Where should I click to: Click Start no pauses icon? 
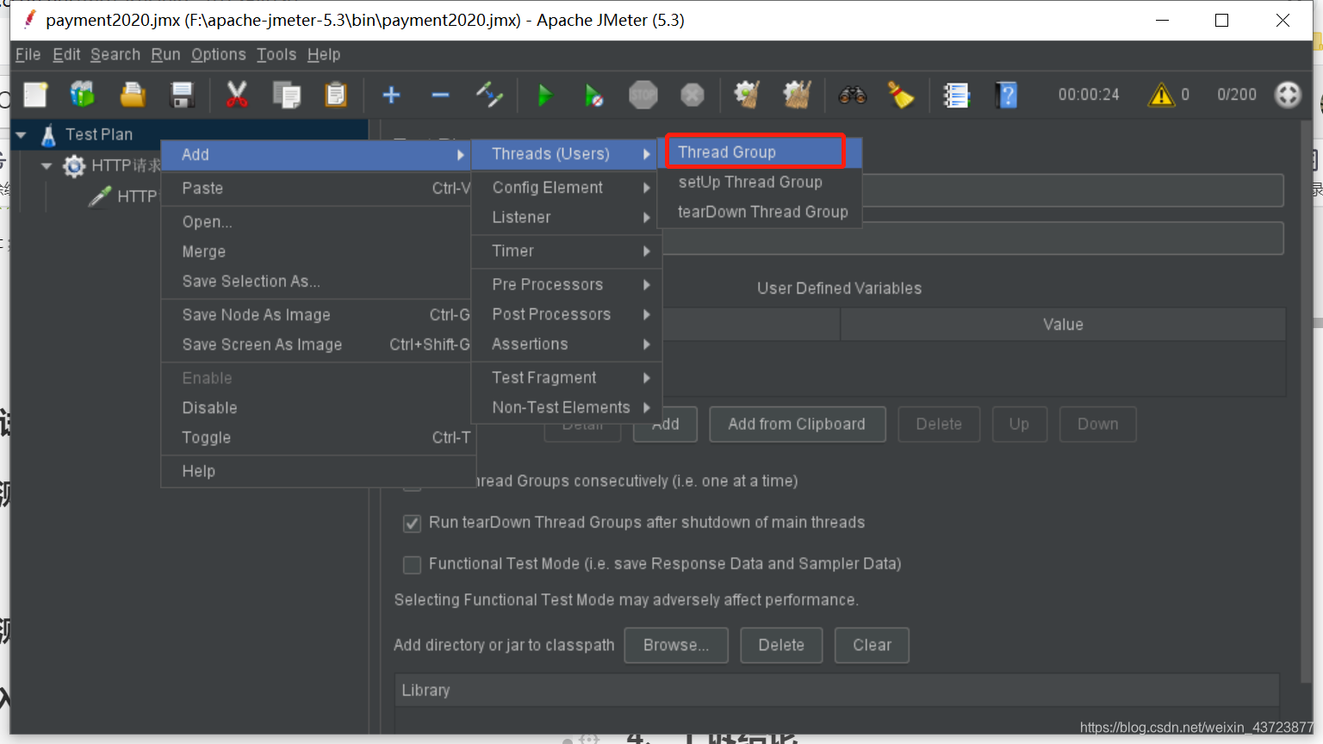click(593, 95)
